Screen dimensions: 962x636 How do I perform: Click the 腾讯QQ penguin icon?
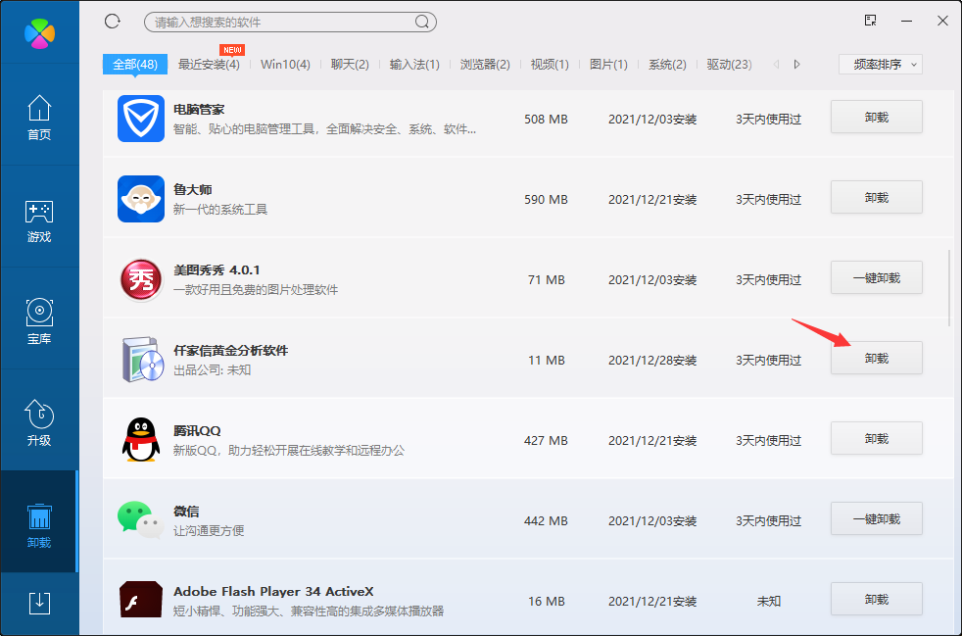coord(140,439)
